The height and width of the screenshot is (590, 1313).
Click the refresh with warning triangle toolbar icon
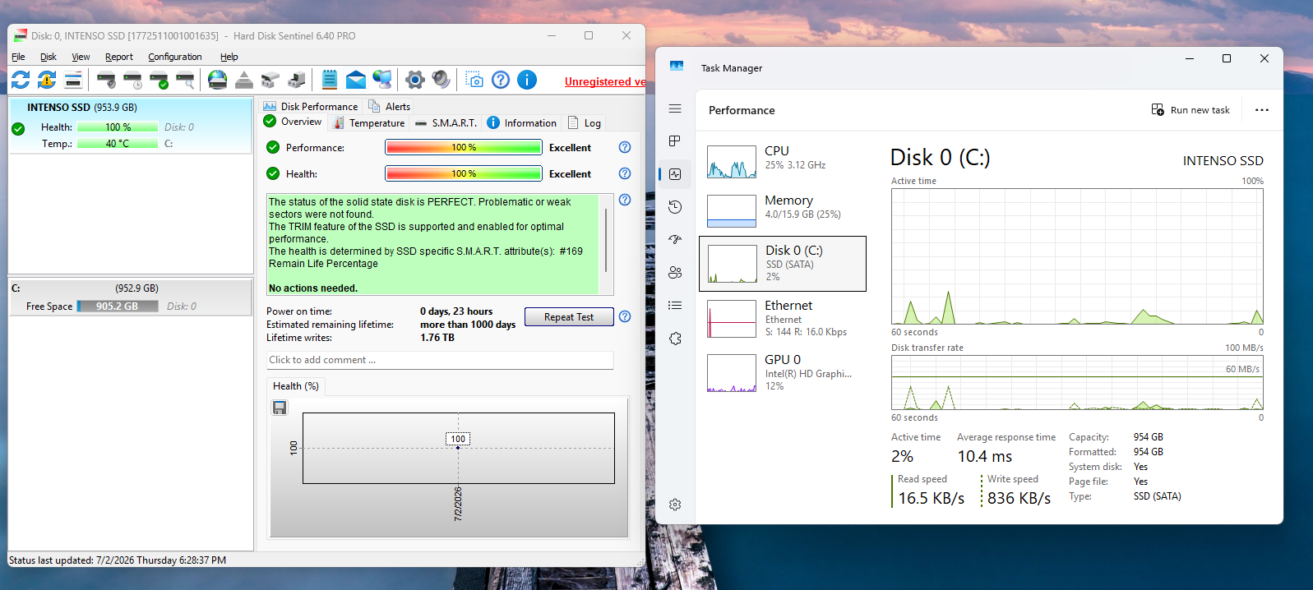pyautogui.click(x=47, y=80)
